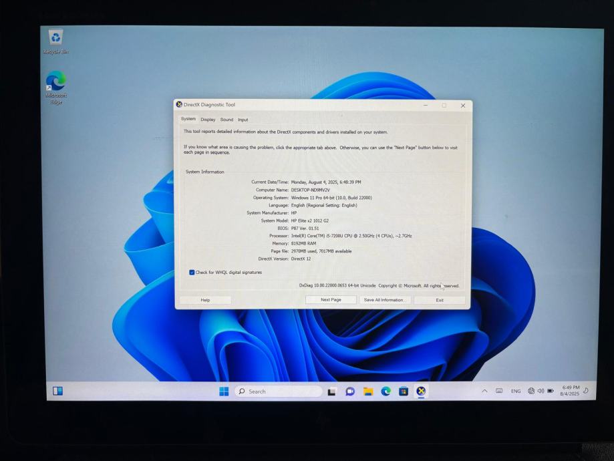614x461 pixels.
Task: Click the current date/time value
Action: click(x=326, y=182)
